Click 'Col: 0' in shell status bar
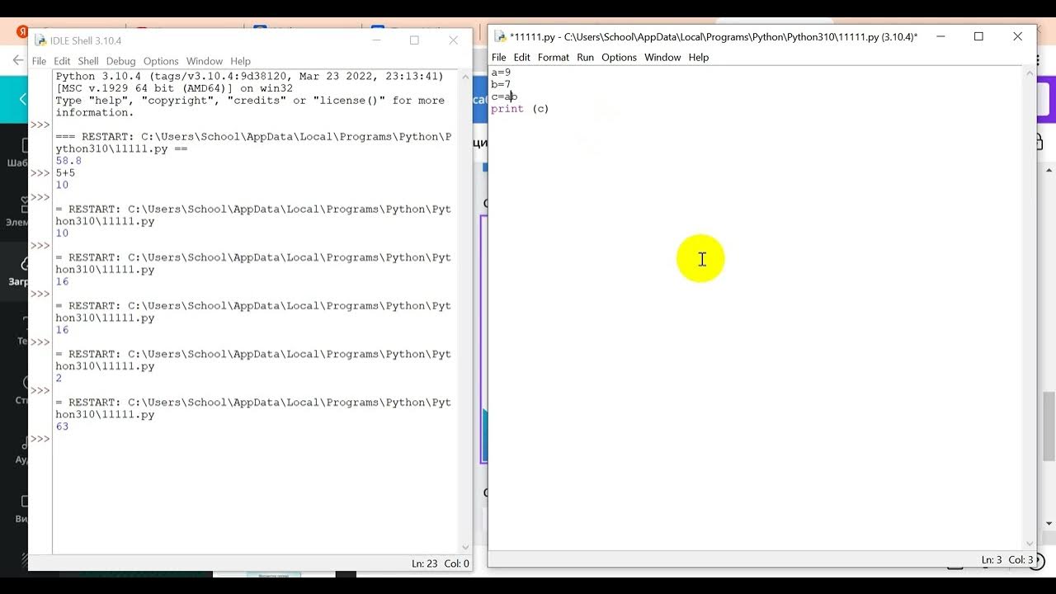Viewport: 1056px width, 594px height. pyautogui.click(x=457, y=563)
